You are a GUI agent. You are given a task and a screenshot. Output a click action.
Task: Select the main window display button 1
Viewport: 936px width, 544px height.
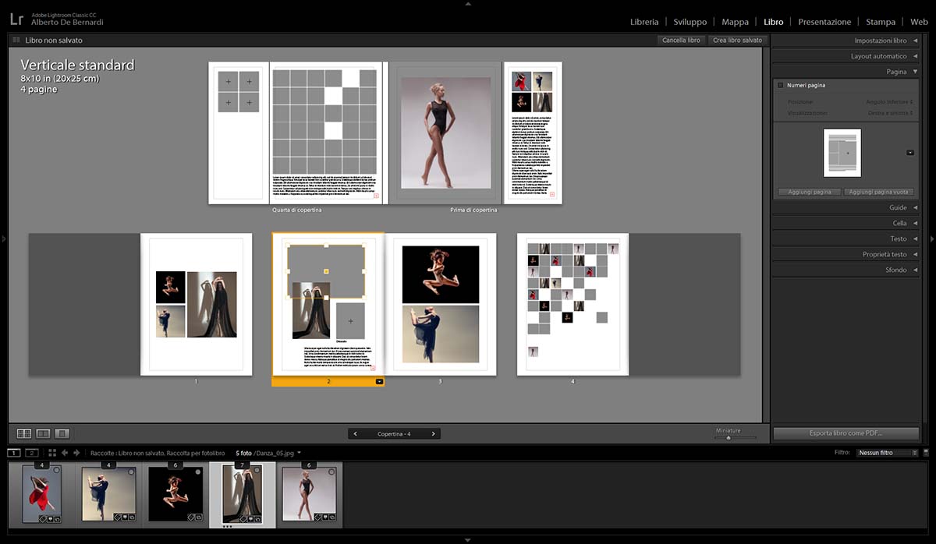pos(15,452)
